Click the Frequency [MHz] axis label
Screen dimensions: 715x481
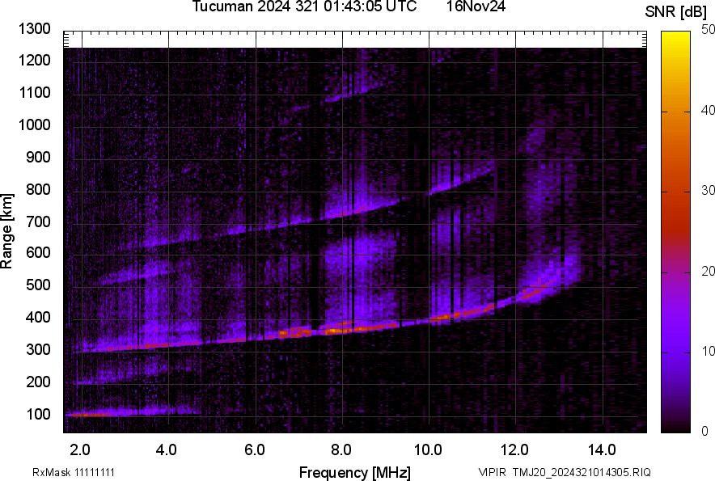tap(354, 472)
